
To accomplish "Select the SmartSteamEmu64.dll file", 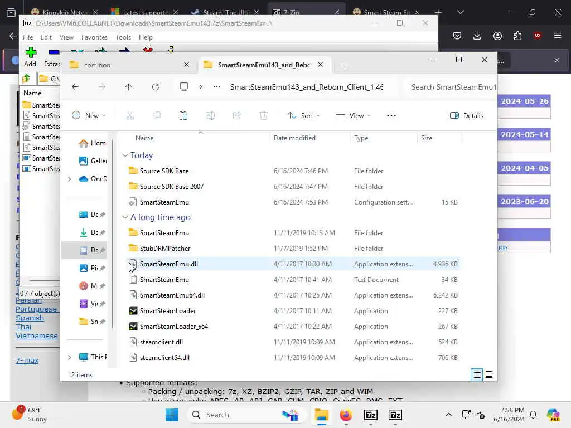I will pos(293,295).
